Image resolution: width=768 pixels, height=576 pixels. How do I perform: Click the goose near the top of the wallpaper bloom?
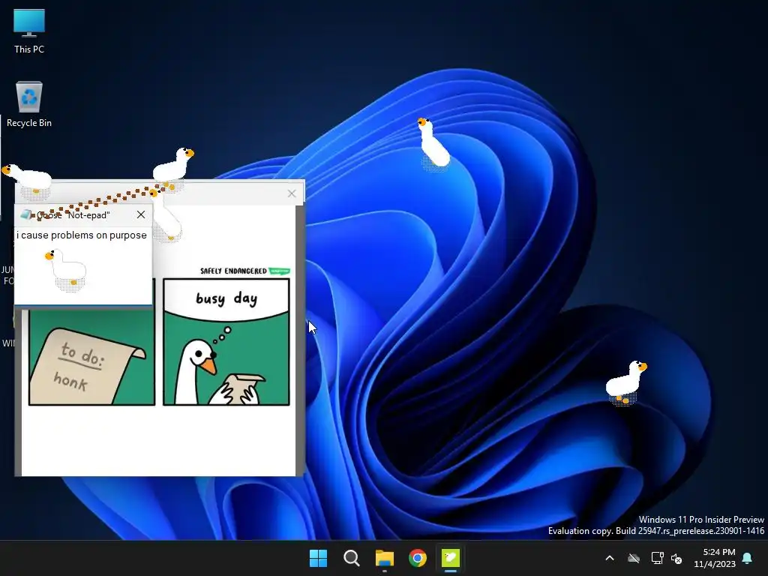[433, 144]
